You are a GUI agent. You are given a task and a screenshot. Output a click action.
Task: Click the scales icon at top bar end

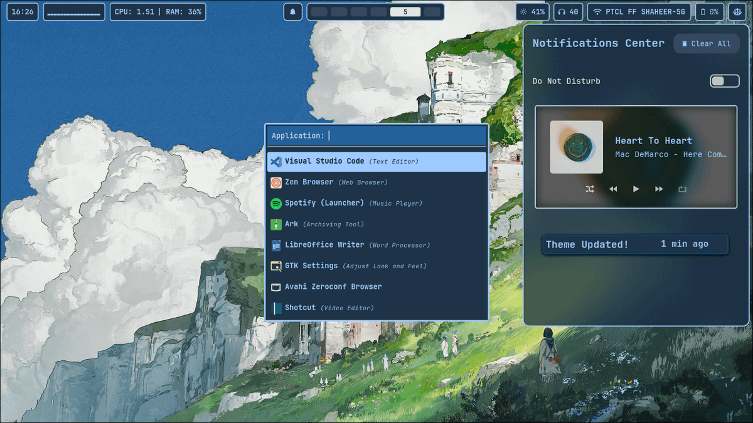(x=737, y=12)
